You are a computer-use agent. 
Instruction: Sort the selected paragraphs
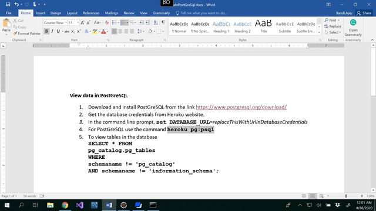(156, 23)
